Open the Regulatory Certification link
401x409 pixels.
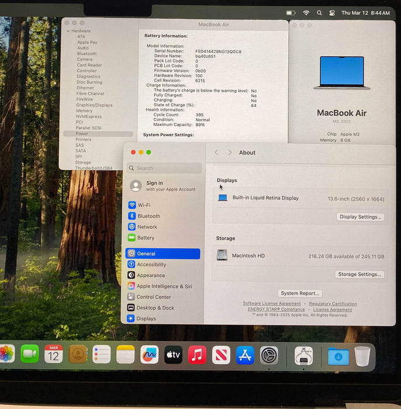point(333,304)
